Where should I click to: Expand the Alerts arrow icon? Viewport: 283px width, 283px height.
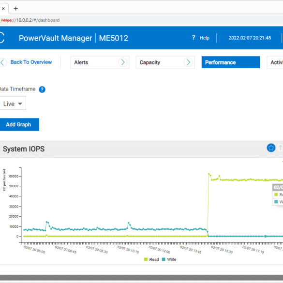[123, 62]
